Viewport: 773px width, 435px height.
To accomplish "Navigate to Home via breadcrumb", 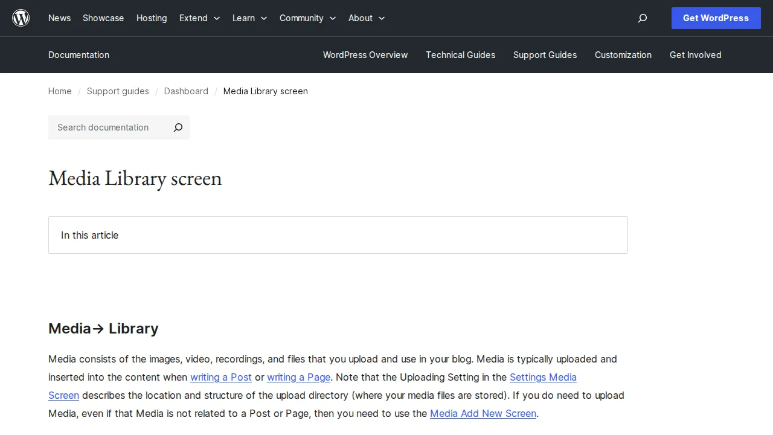I will (60, 91).
